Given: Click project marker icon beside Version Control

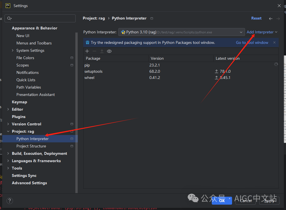Looking at the screenshot, I should (72, 124).
